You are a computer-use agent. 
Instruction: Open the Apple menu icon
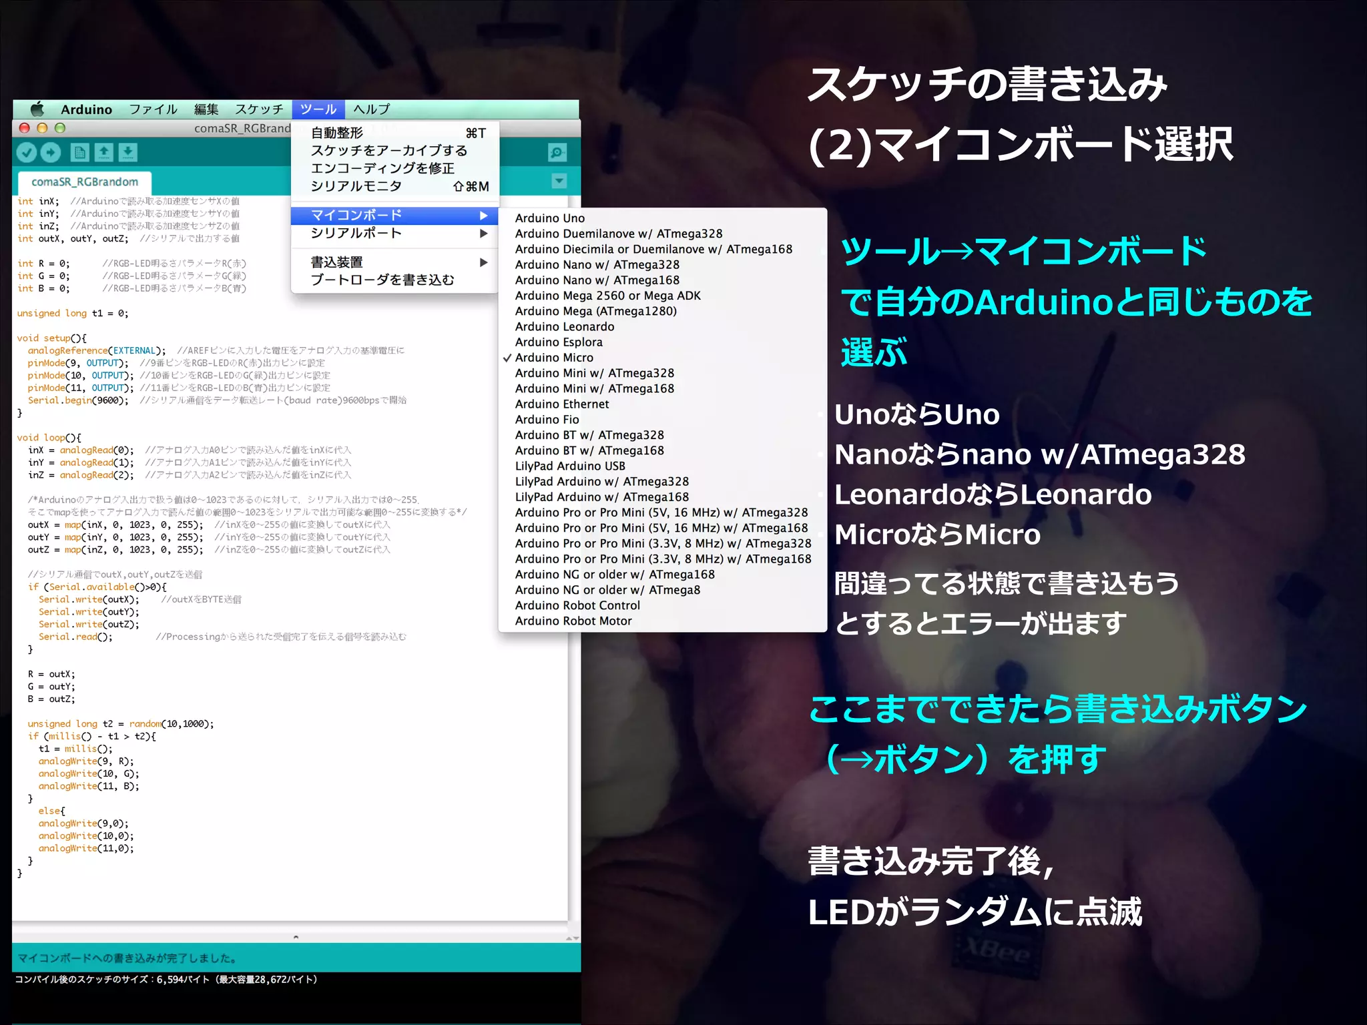coord(37,109)
